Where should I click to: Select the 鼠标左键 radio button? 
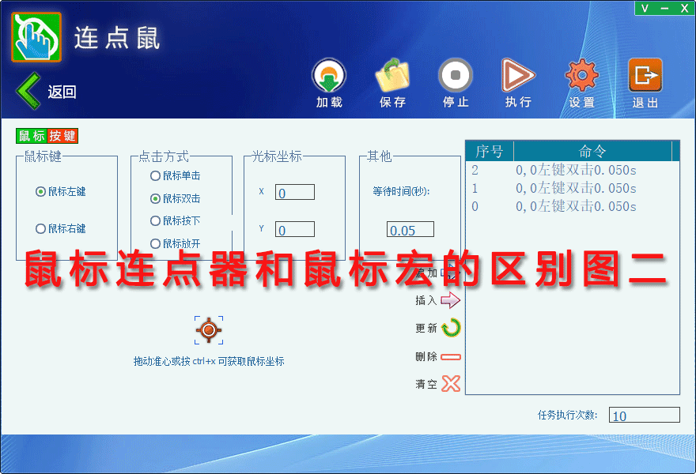40,191
